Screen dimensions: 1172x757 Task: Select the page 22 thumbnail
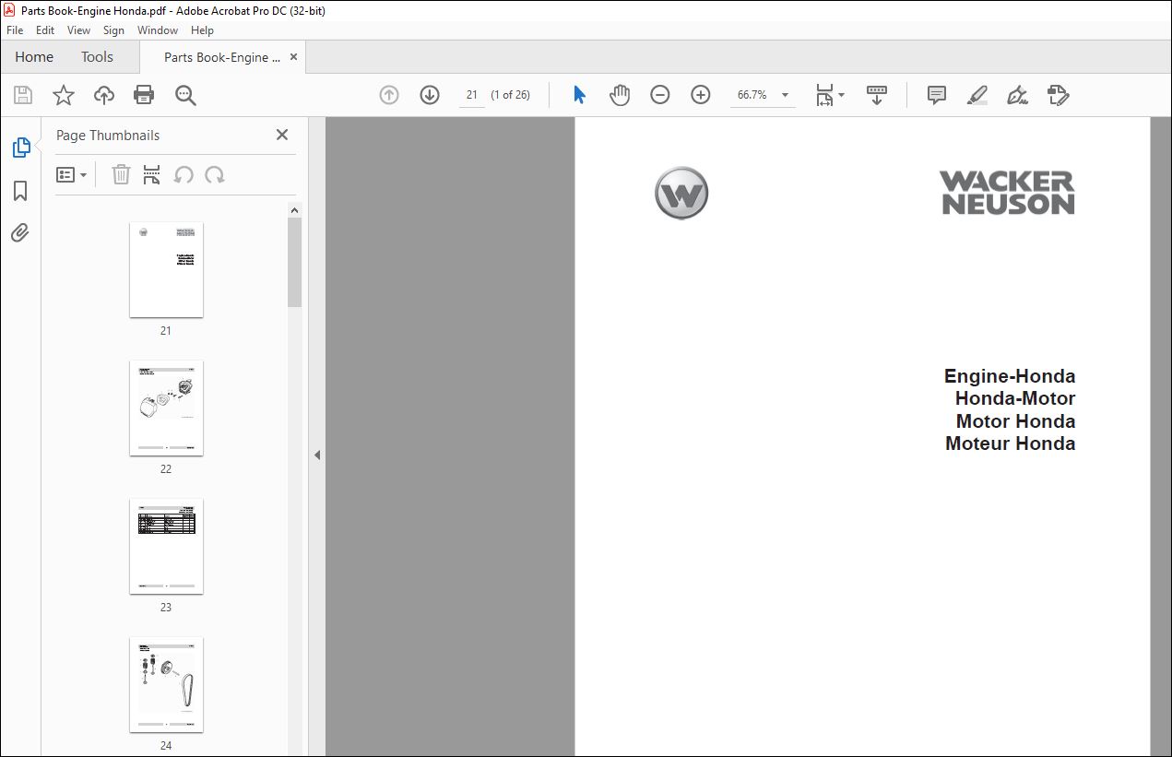166,408
